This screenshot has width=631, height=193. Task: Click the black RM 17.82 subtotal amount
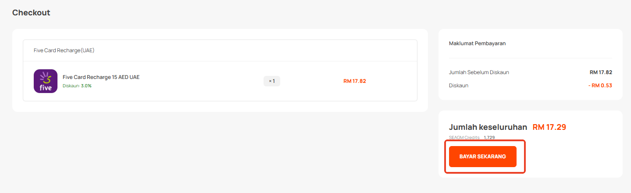coord(601,72)
